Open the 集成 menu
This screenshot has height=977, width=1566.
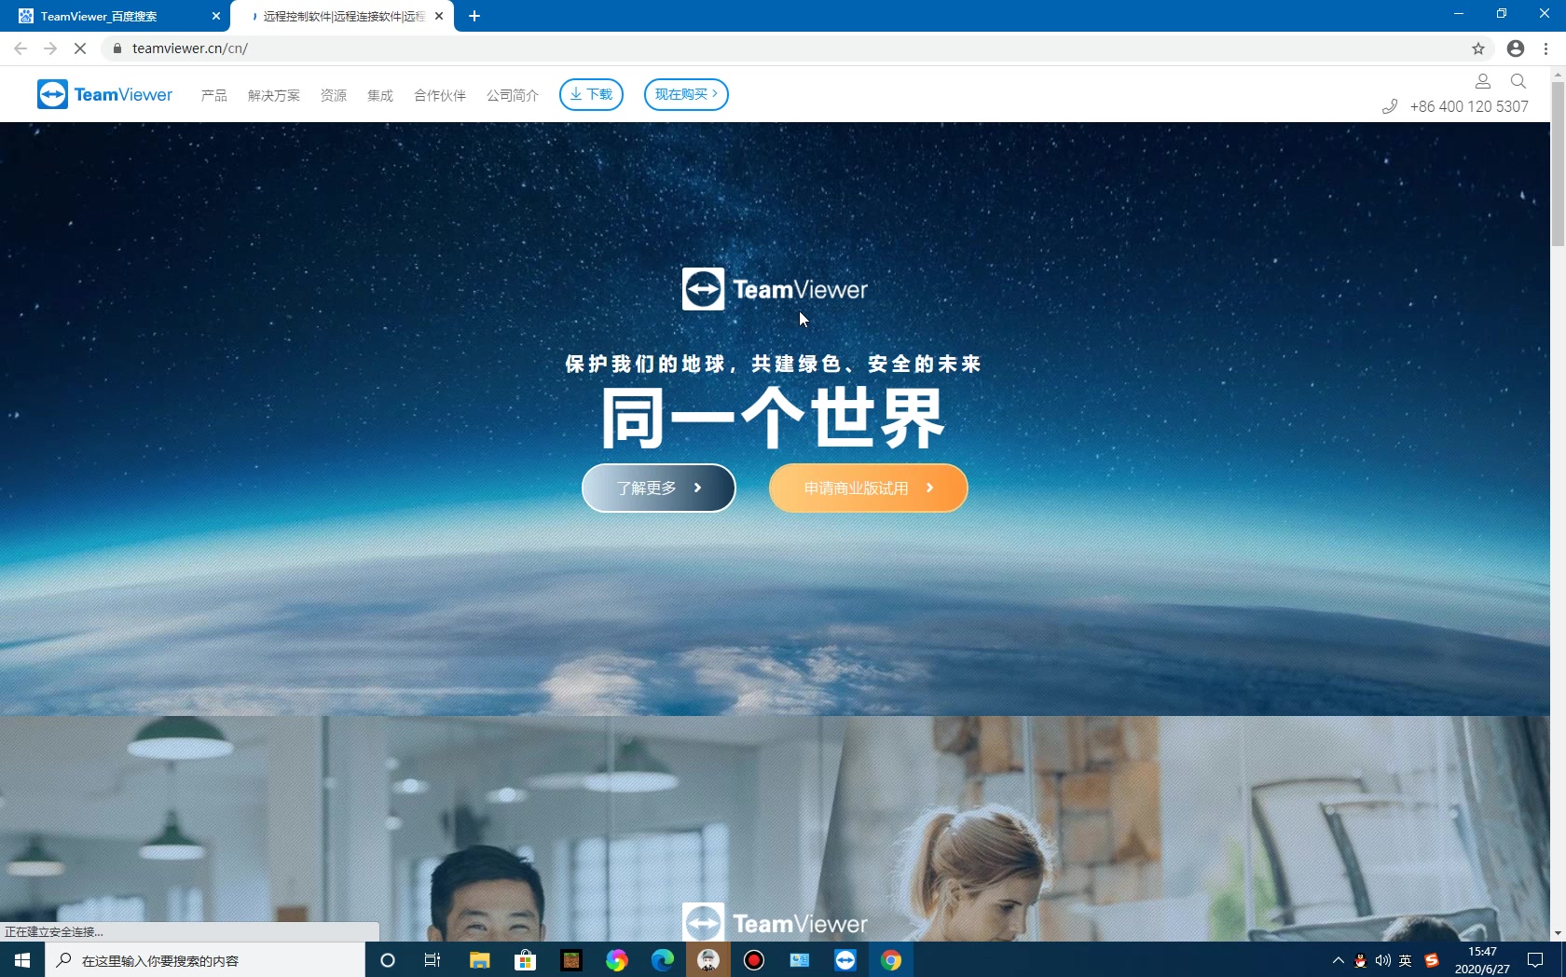click(380, 95)
